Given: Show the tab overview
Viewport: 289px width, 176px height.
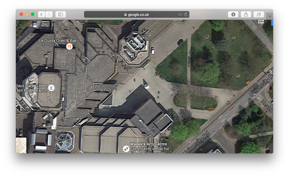Looking at the screenshot, I should 258,14.
